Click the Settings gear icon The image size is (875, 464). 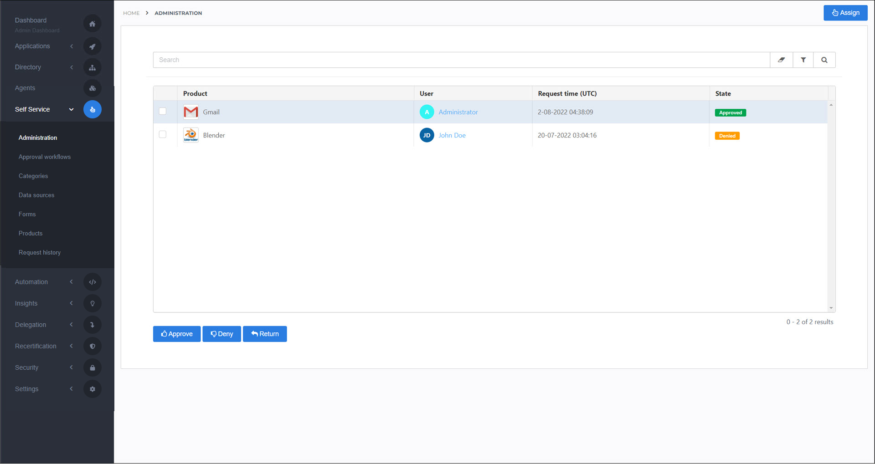(x=92, y=388)
